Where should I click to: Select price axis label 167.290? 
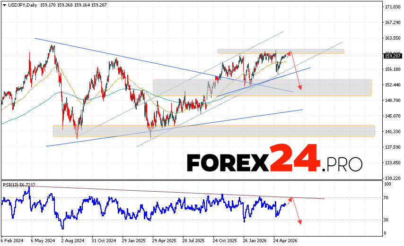tap(393, 23)
